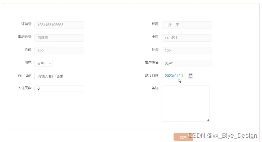Click the 备注 label
This screenshot has width=262, height=142.
pyautogui.click(x=155, y=88)
